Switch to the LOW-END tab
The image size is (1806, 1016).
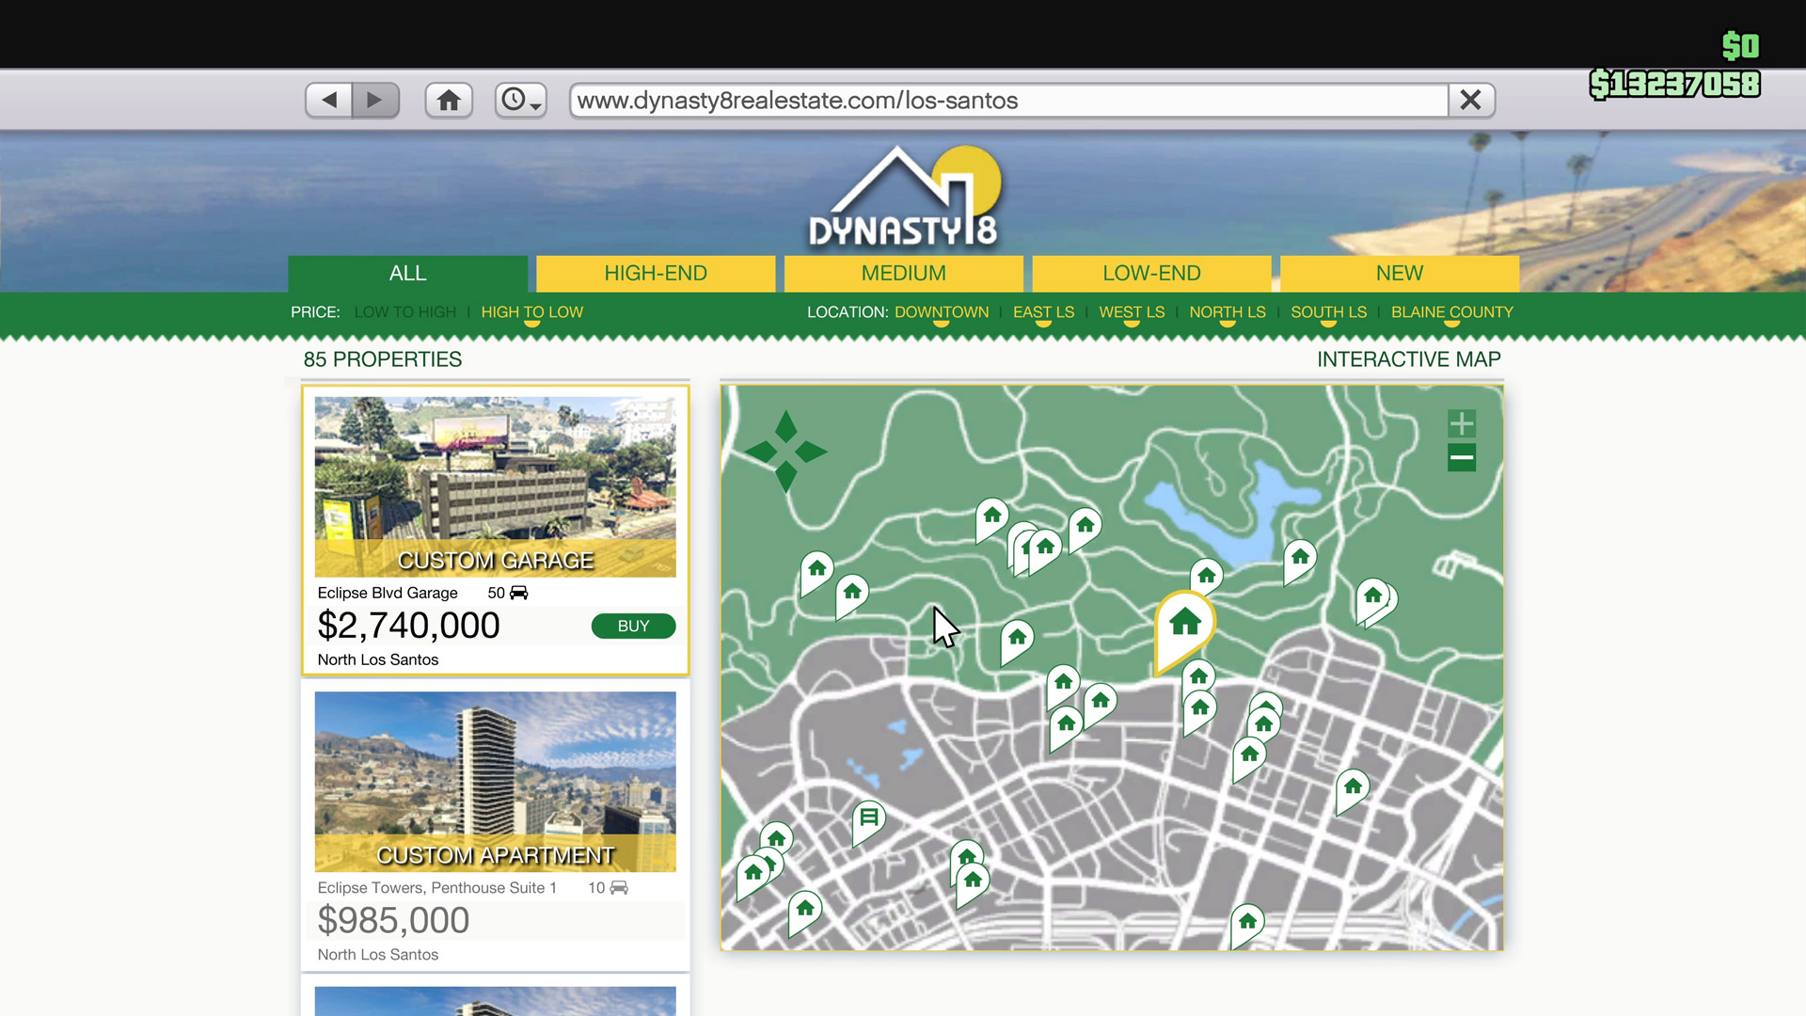pos(1152,274)
